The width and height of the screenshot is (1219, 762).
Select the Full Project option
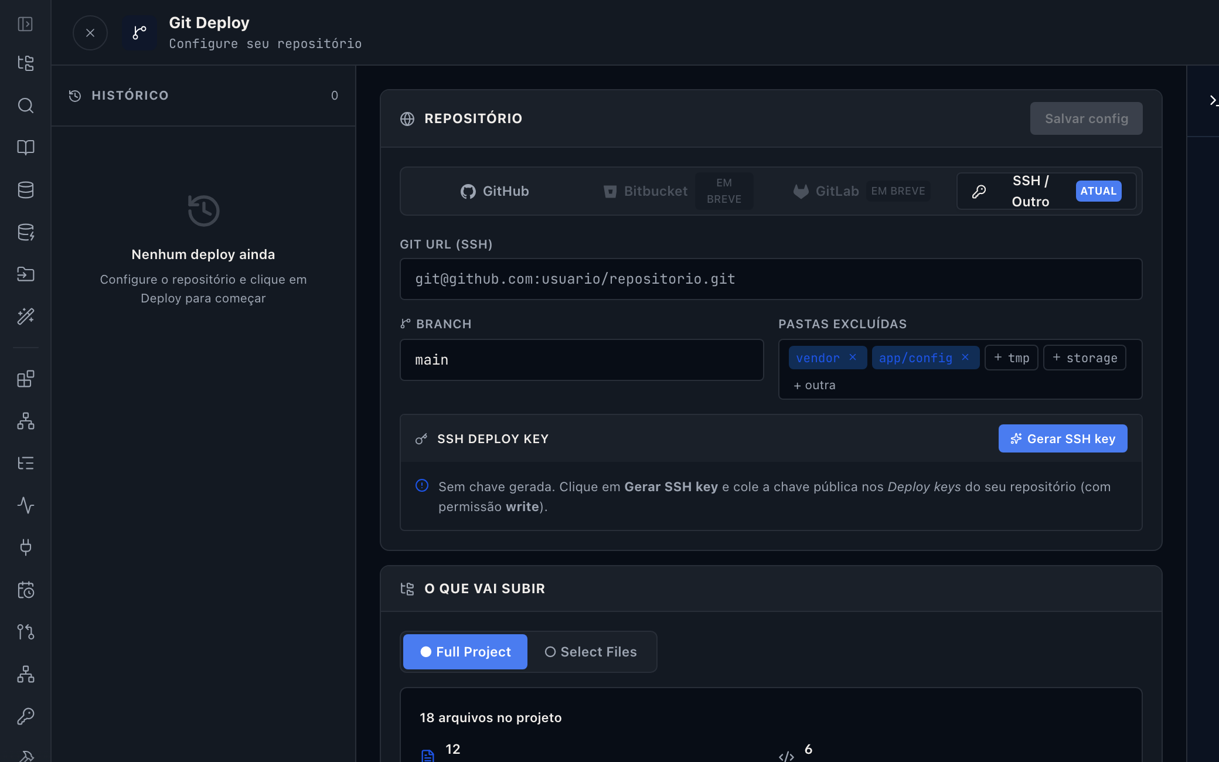(x=465, y=652)
